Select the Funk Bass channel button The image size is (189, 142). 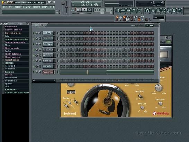point(48,44)
